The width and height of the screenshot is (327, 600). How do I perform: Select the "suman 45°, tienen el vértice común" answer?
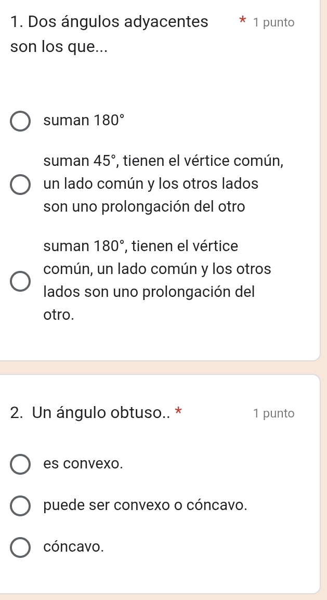(19, 184)
